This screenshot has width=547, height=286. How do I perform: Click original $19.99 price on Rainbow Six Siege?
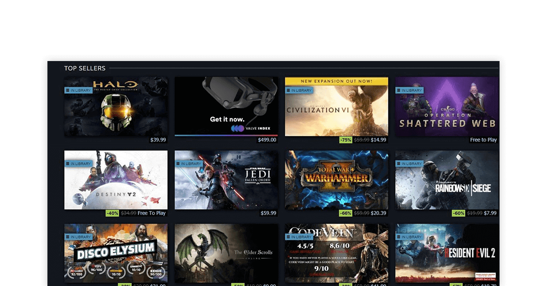click(x=474, y=213)
